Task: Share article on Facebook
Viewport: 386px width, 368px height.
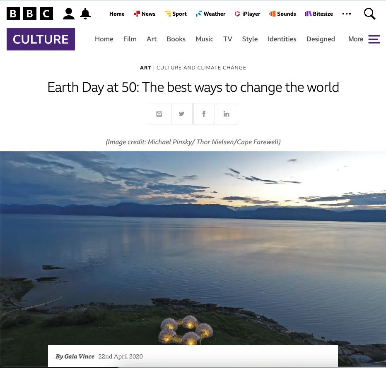Action: coord(204,114)
